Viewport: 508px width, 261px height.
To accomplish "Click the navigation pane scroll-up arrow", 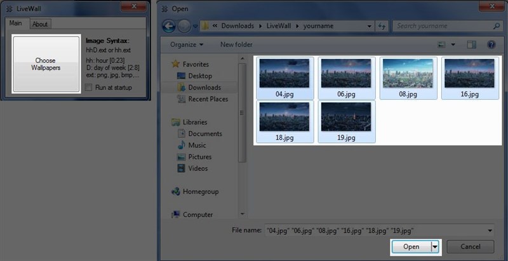I will (242, 59).
